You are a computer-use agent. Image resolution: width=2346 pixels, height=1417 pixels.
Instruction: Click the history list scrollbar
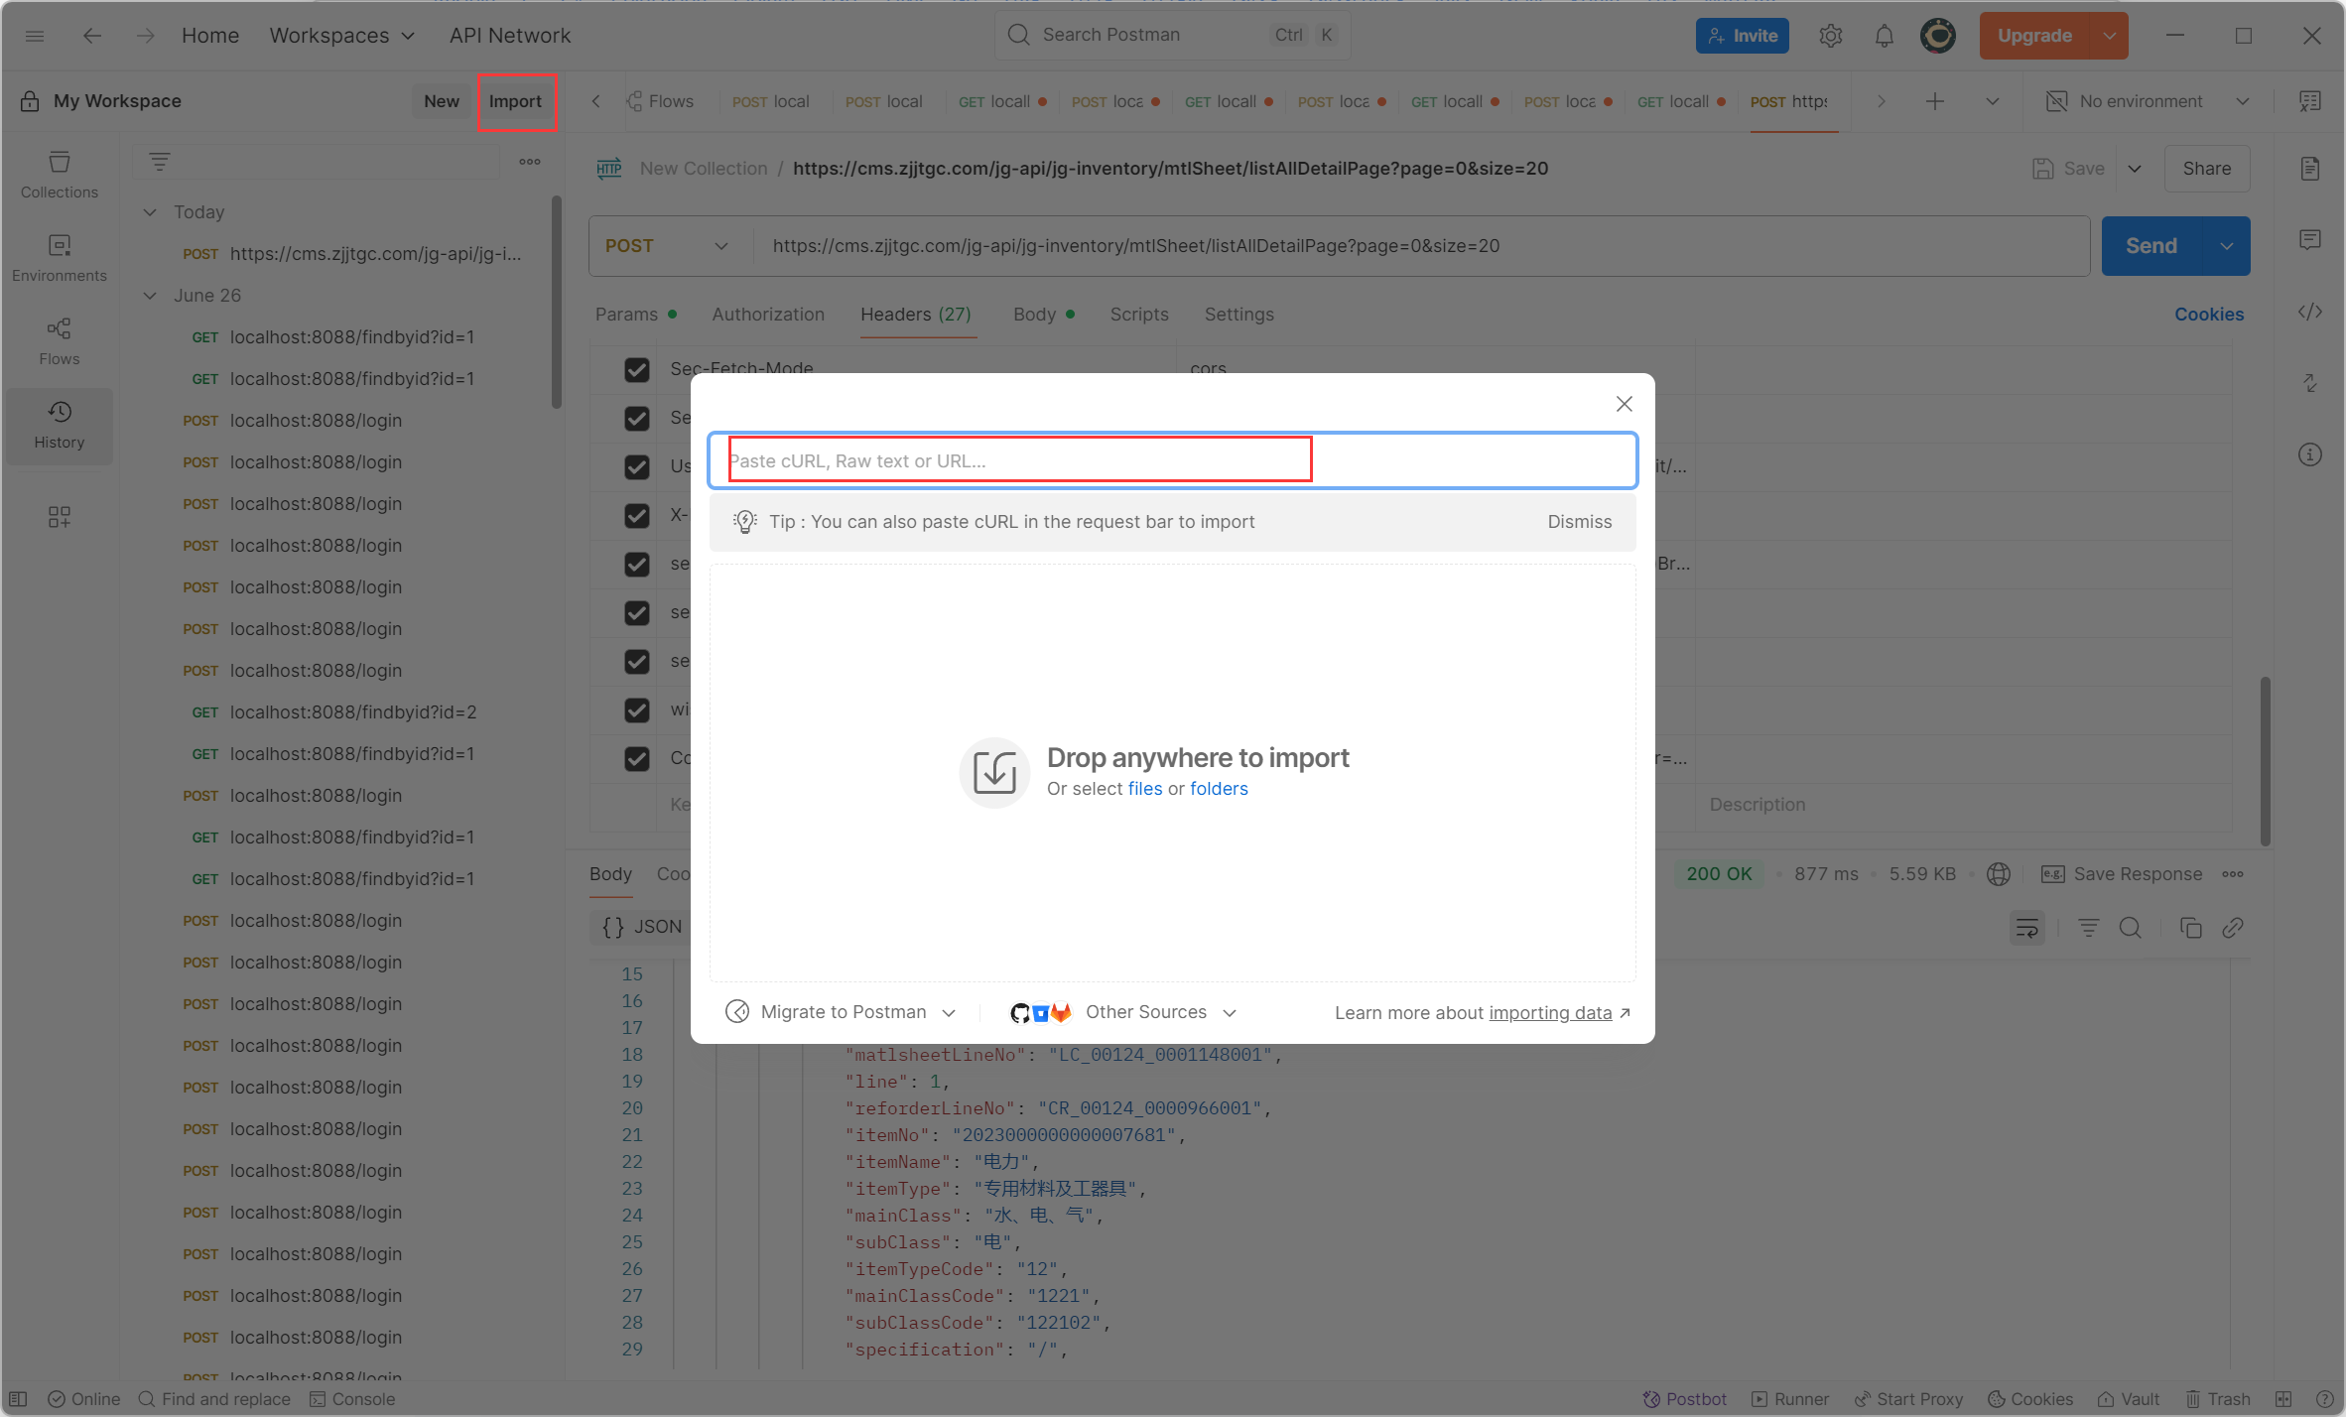tap(557, 303)
